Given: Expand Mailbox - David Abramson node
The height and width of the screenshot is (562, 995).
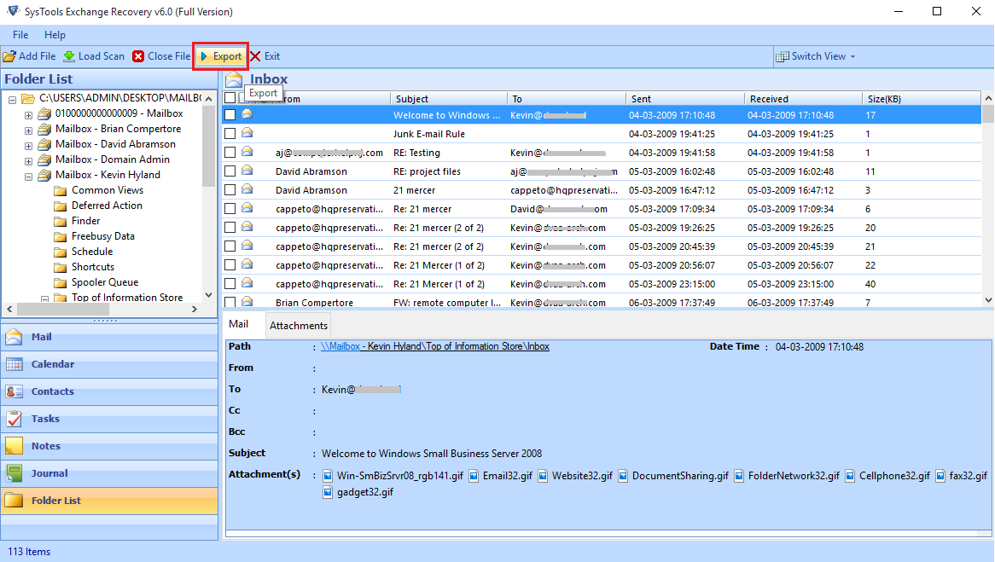Looking at the screenshot, I should pyautogui.click(x=28, y=146).
